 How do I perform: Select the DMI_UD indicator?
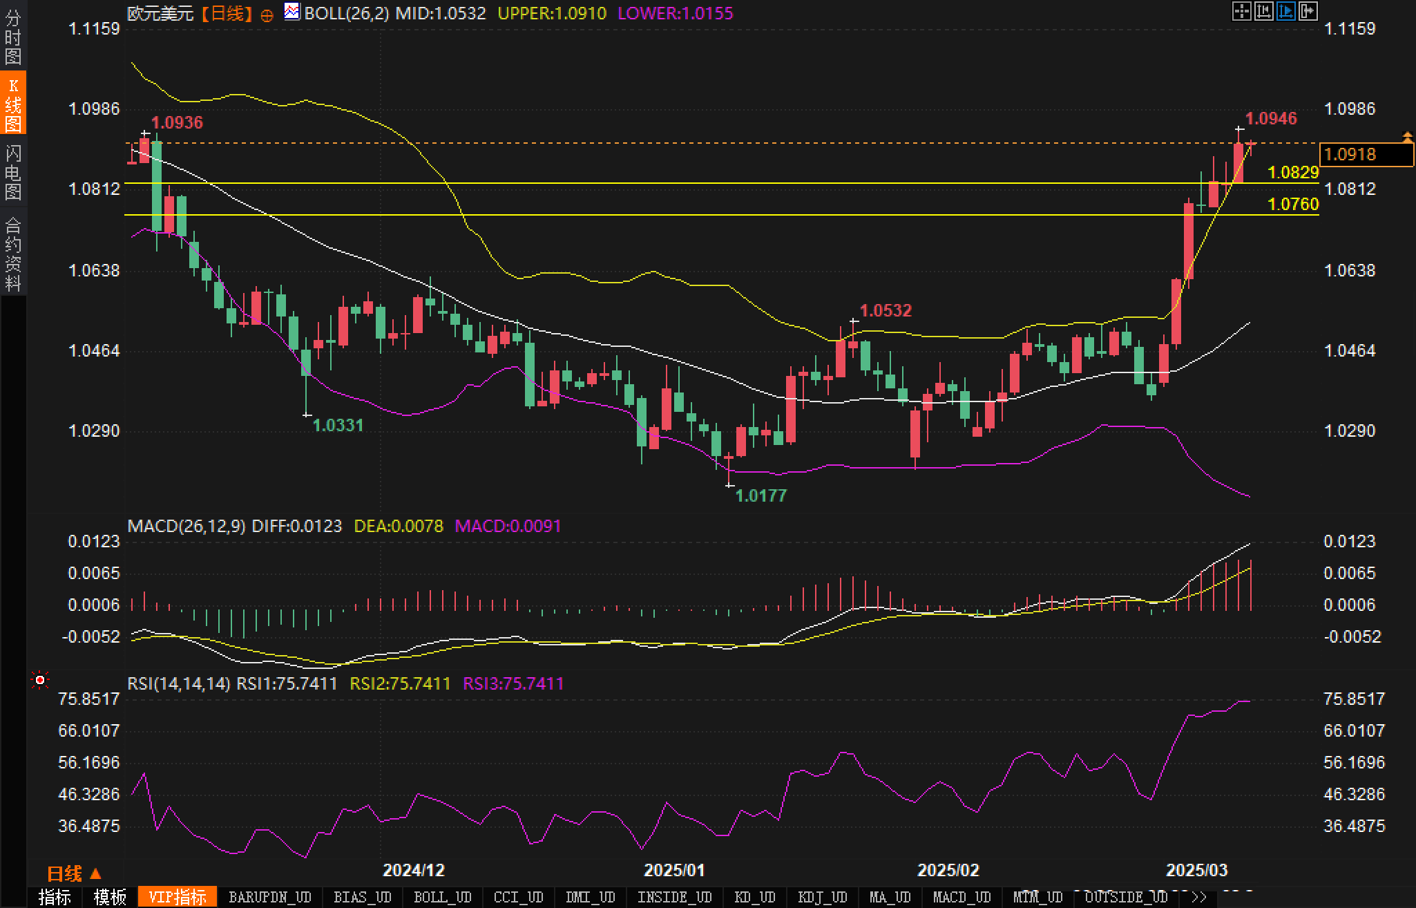click(x=590, y=897)
